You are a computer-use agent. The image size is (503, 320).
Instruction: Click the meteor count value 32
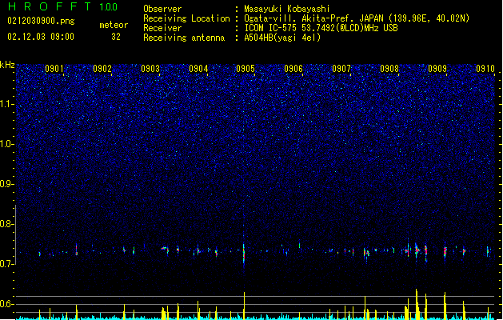[116, 37]
